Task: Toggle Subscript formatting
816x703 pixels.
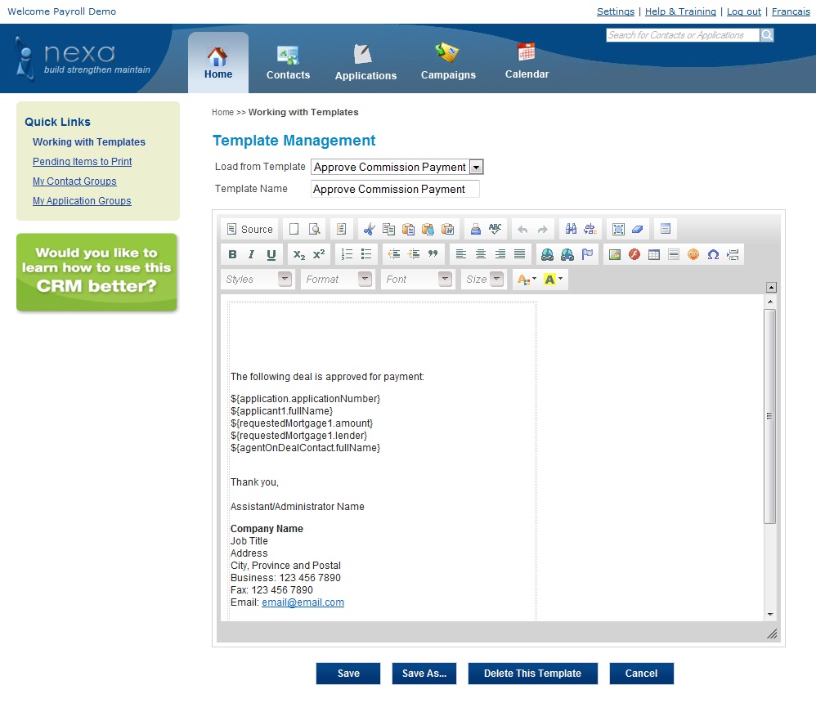Action: pyautogui.click(x=298, y=254)
